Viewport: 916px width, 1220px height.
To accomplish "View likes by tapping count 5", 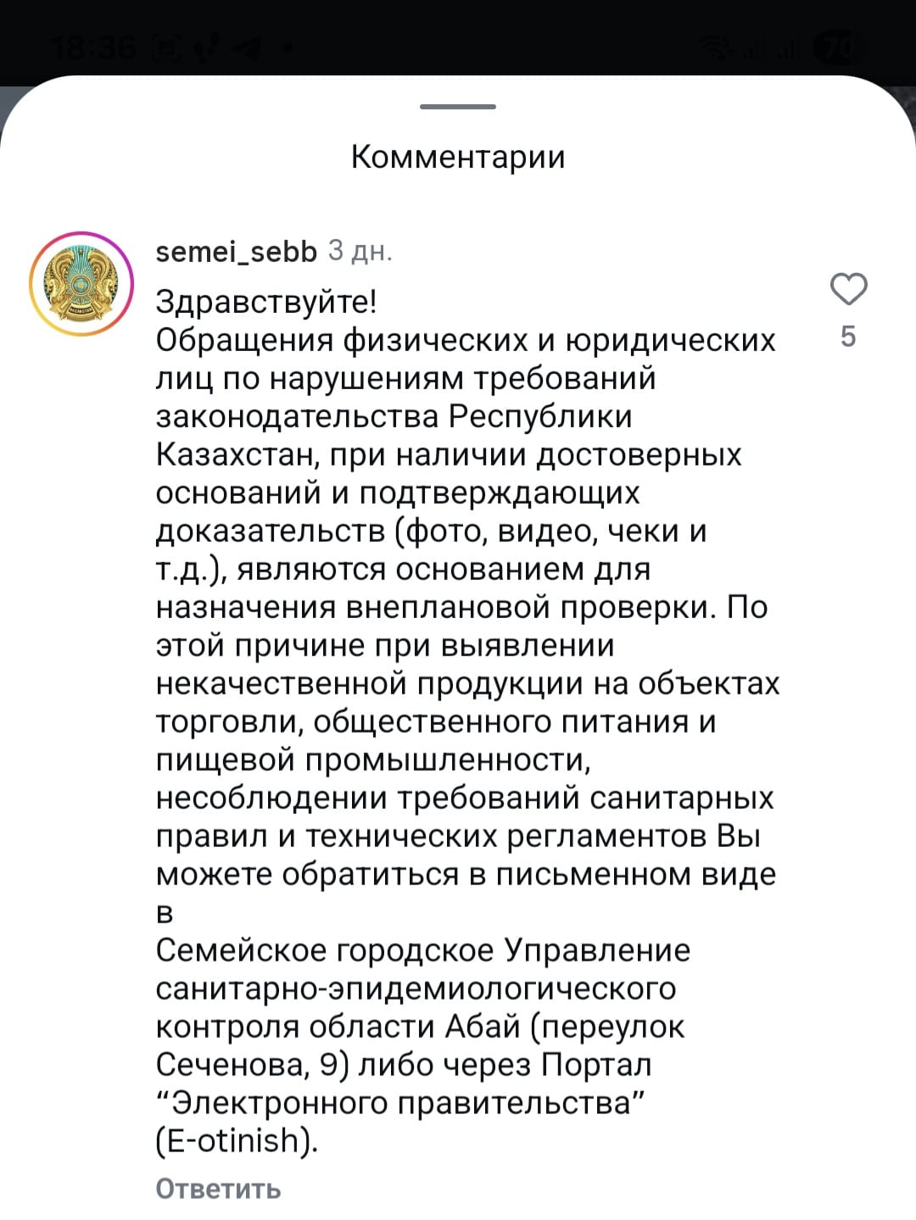I will point(848,337).
